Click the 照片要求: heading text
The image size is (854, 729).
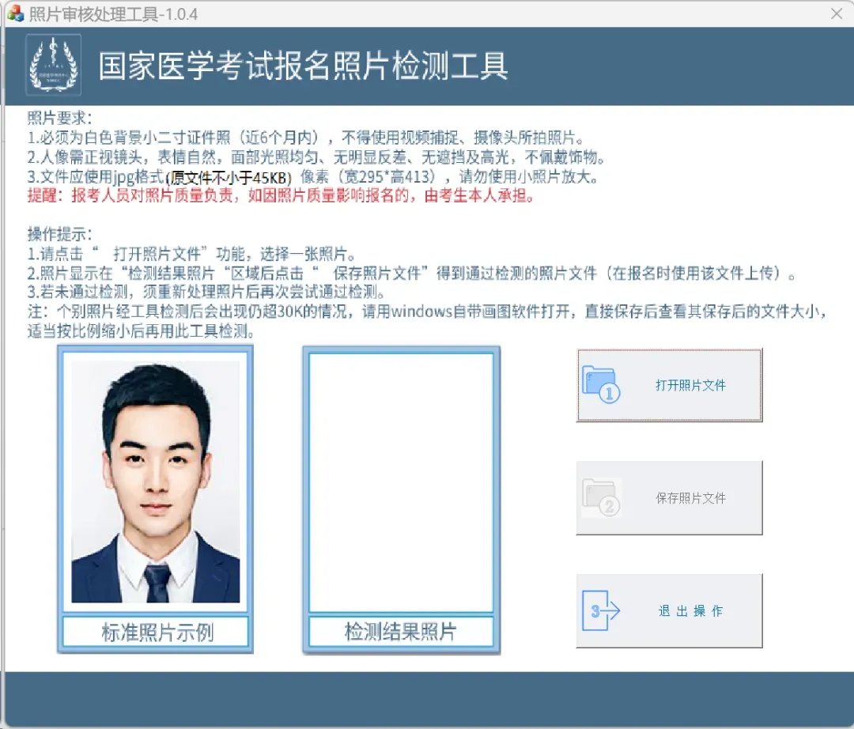tap(60, 118)
